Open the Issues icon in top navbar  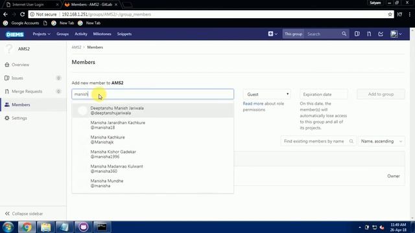pos(357,34)
